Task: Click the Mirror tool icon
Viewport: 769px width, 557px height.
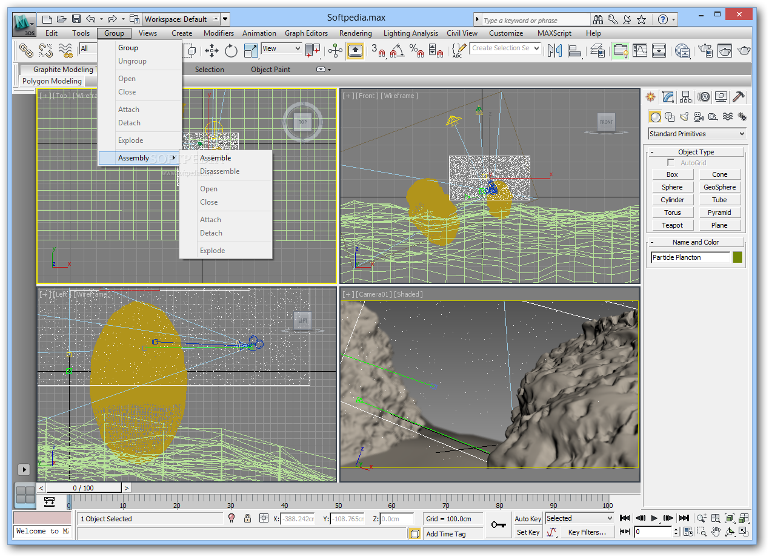Action: pyautogui.click(x=554, y=50)
